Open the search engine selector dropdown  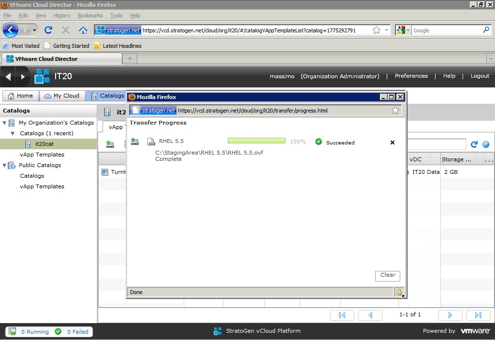click(x=404, y=30)
